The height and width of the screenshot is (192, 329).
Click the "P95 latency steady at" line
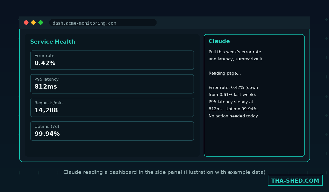point(231,102)
